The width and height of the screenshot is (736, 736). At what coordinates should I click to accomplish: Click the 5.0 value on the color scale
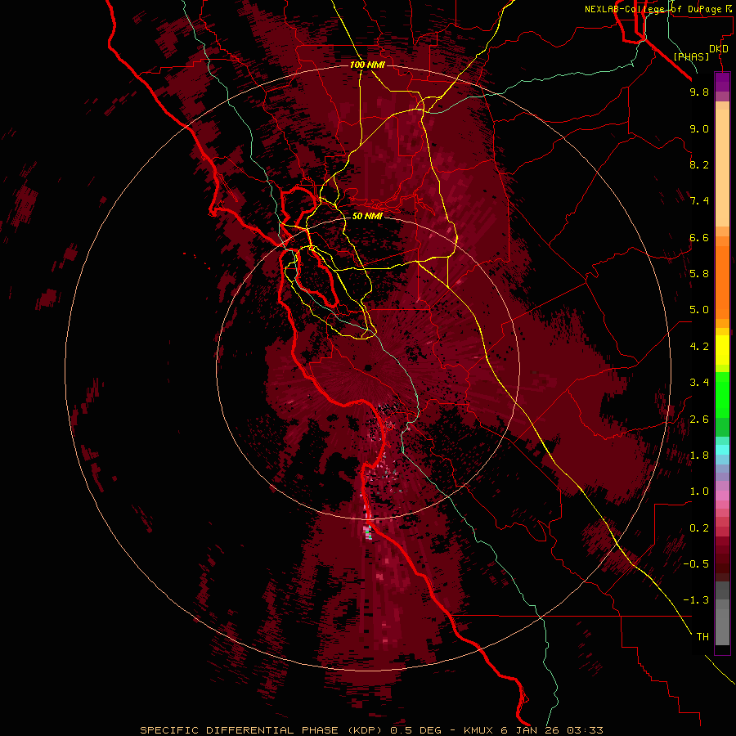pyautogui.click(x=699, y=310)
